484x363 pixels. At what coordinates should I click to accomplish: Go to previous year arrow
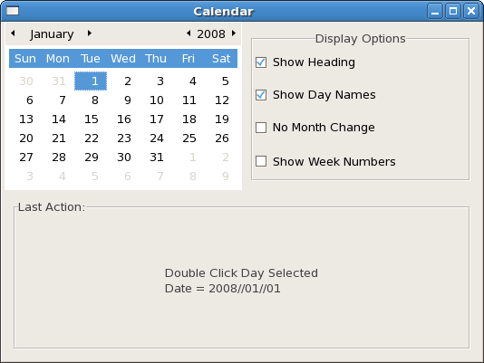[189, 33]
